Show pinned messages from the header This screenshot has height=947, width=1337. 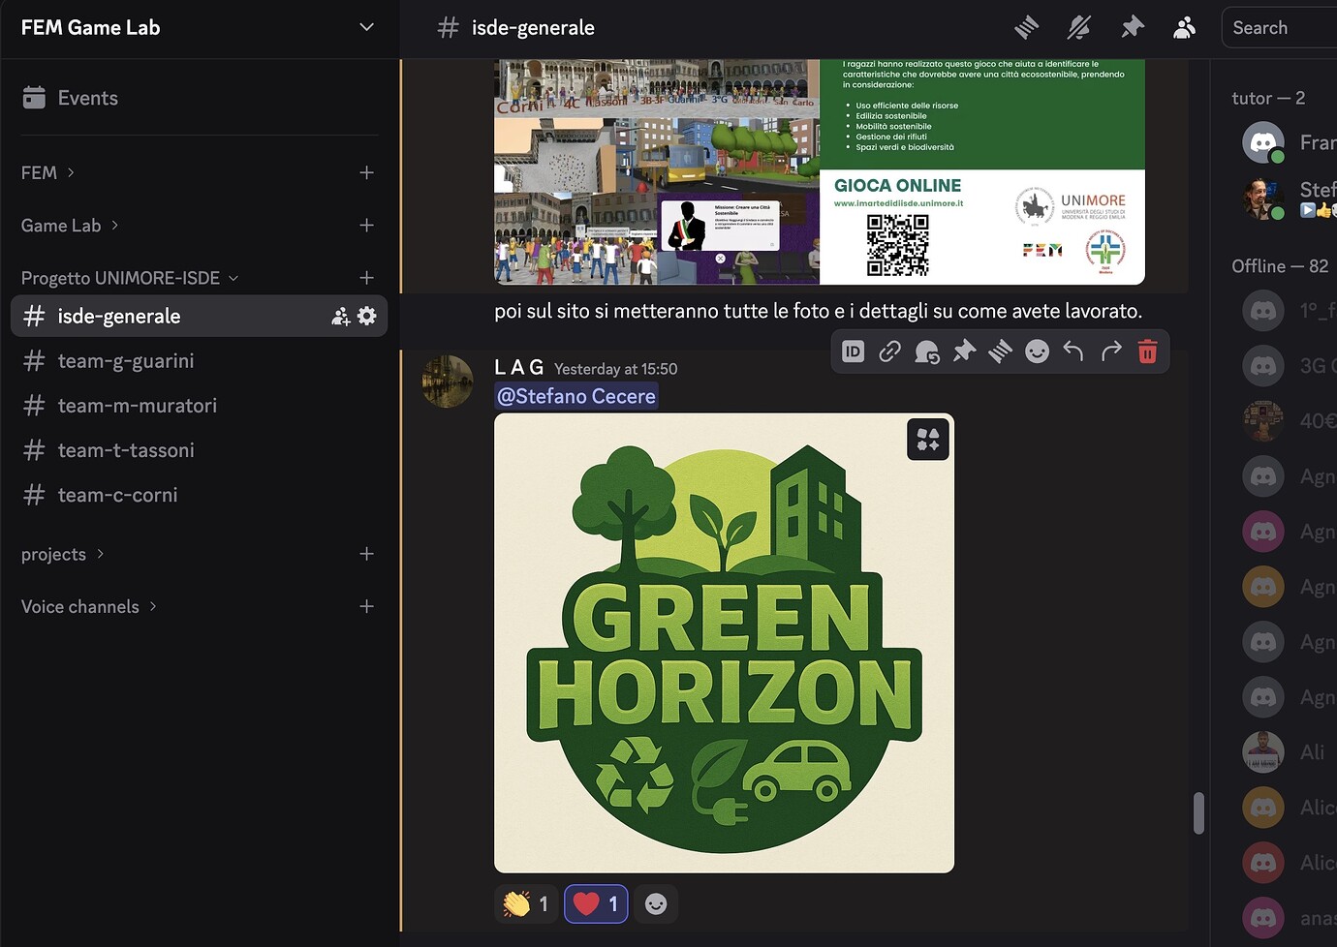pyautogui.click(x=1132, y=28)
